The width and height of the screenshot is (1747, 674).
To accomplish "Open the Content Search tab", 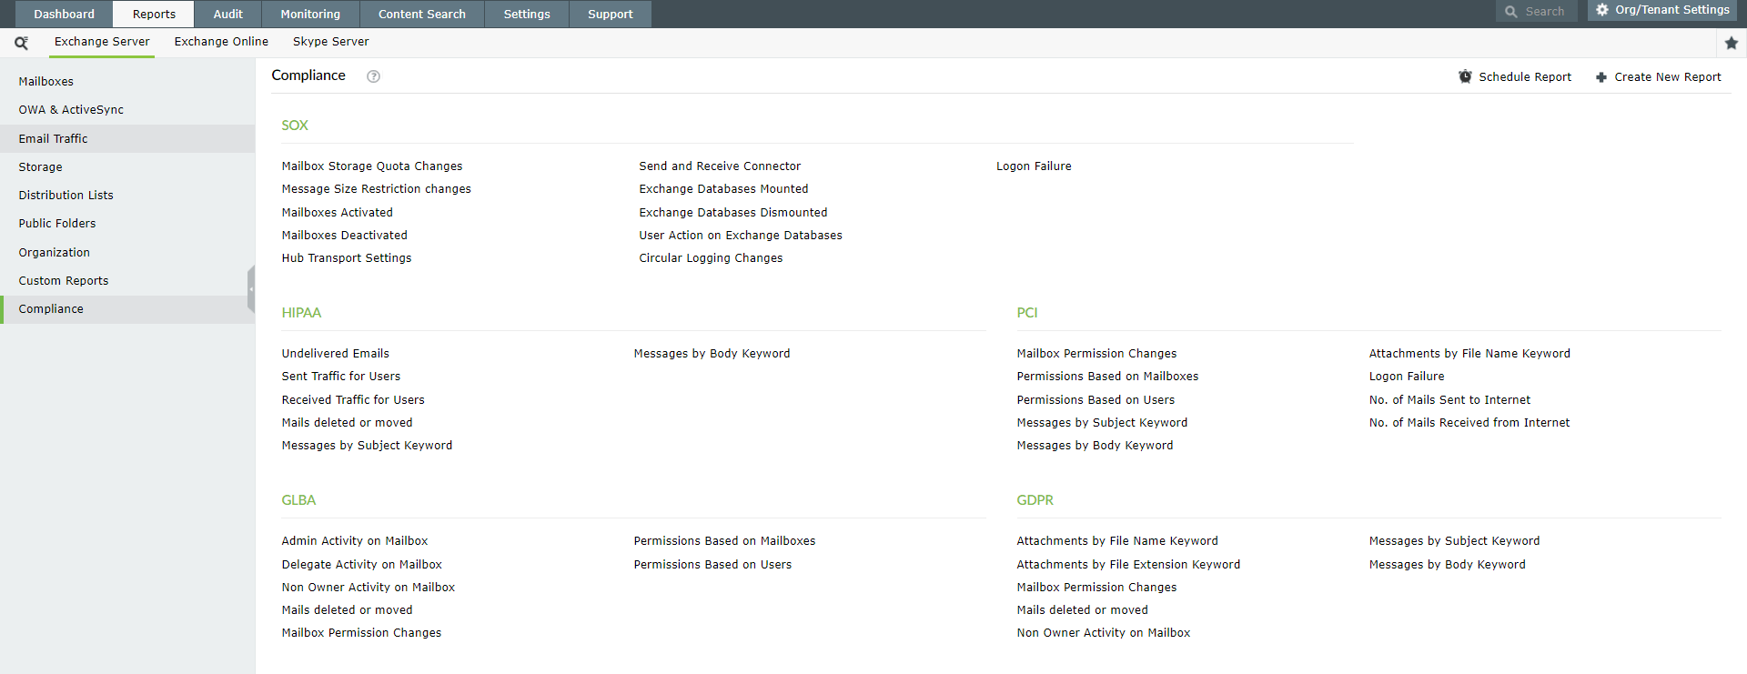I will [x=421, y=14].
